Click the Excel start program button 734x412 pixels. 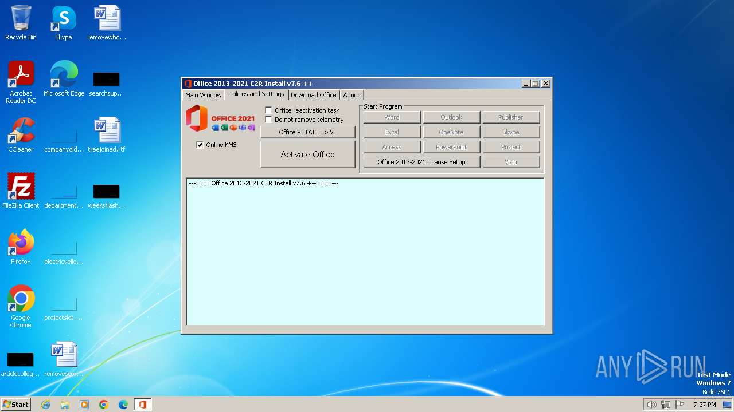point(392,132)
